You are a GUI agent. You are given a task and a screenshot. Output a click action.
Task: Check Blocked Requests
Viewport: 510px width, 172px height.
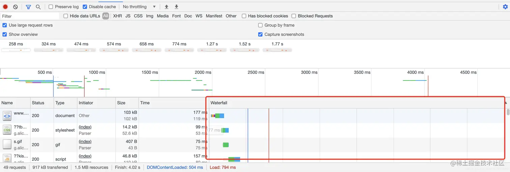[x=294, y=16]
